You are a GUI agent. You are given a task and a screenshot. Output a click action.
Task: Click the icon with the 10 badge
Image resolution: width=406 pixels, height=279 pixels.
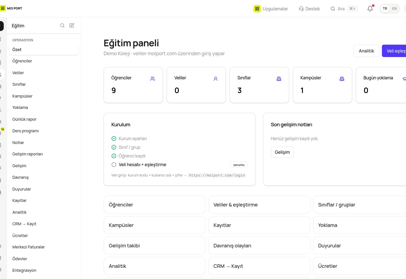[1, 132]
